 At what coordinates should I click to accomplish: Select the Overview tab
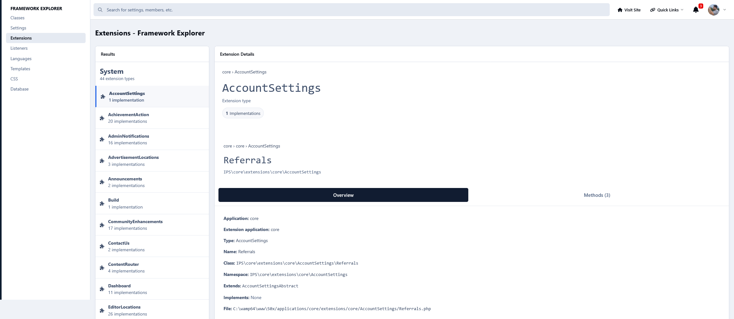[x=343, y=195]
